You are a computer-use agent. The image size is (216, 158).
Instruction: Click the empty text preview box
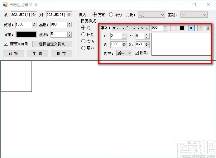tap(181, 44)
